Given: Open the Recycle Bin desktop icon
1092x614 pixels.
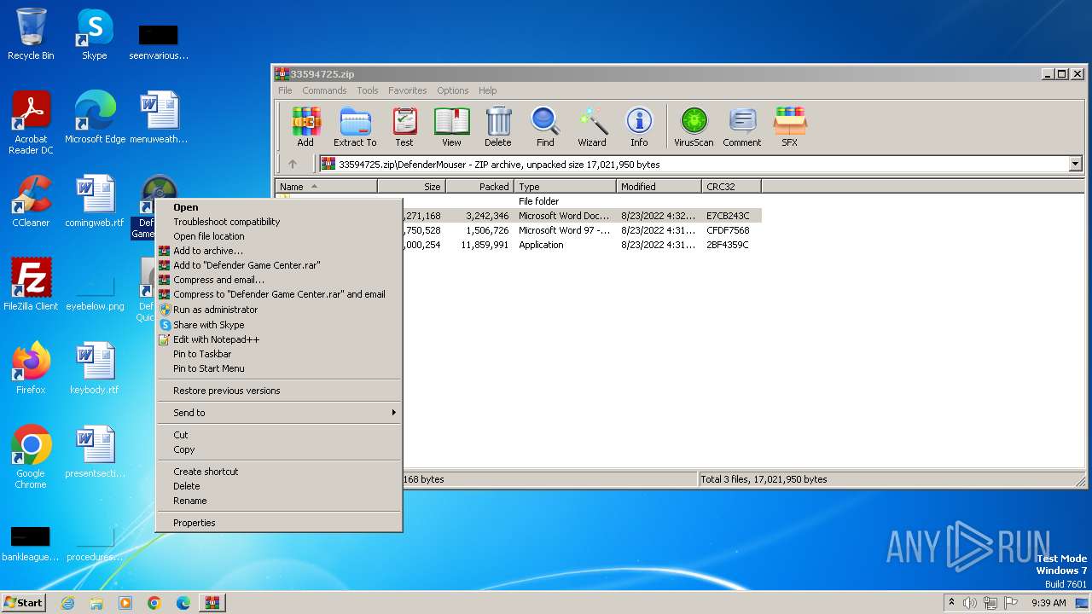Looking at the screenshot, I should point(31,34).
